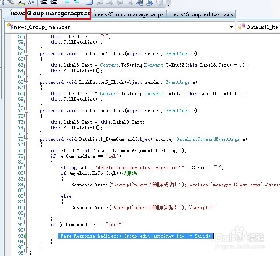Click the final closing brace on line 96
This screenshot has height=256, width=280.
pos(31,253)
